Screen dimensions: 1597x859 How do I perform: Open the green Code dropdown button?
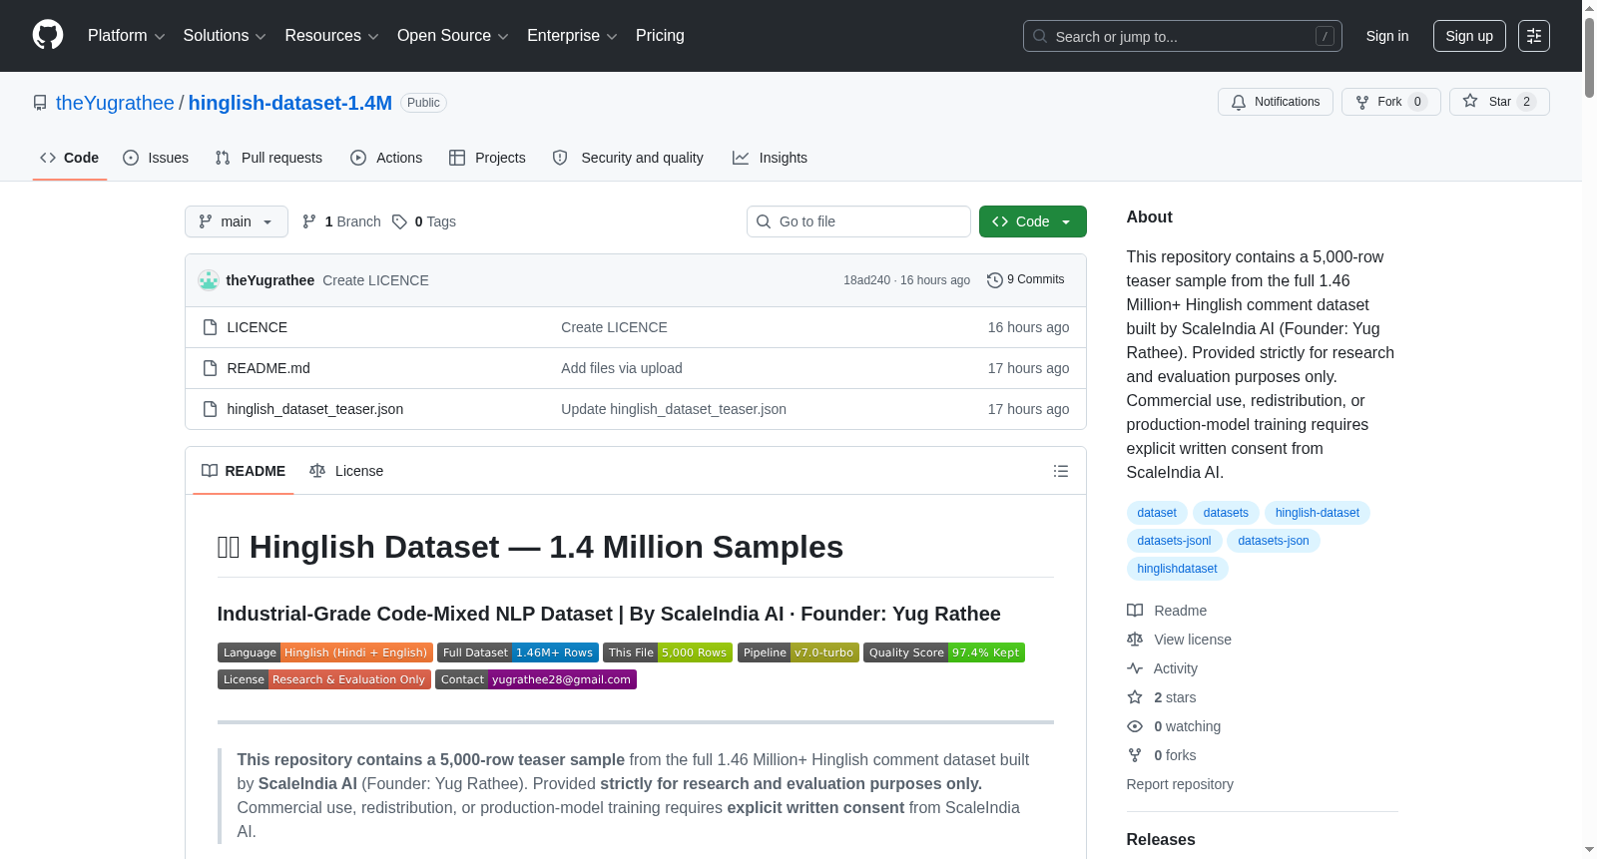[1033, 221]
